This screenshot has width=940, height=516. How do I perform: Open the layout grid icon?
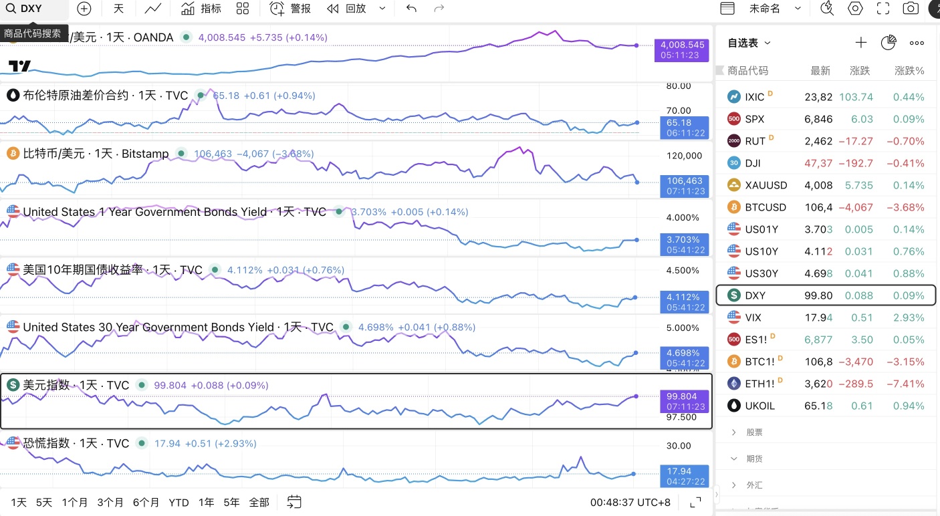[243, 9]
